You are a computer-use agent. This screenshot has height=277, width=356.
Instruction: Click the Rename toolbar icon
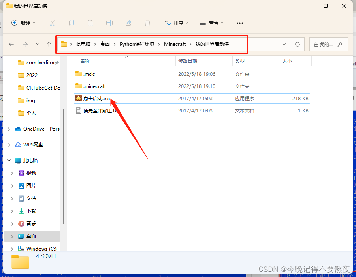[109, 23]
